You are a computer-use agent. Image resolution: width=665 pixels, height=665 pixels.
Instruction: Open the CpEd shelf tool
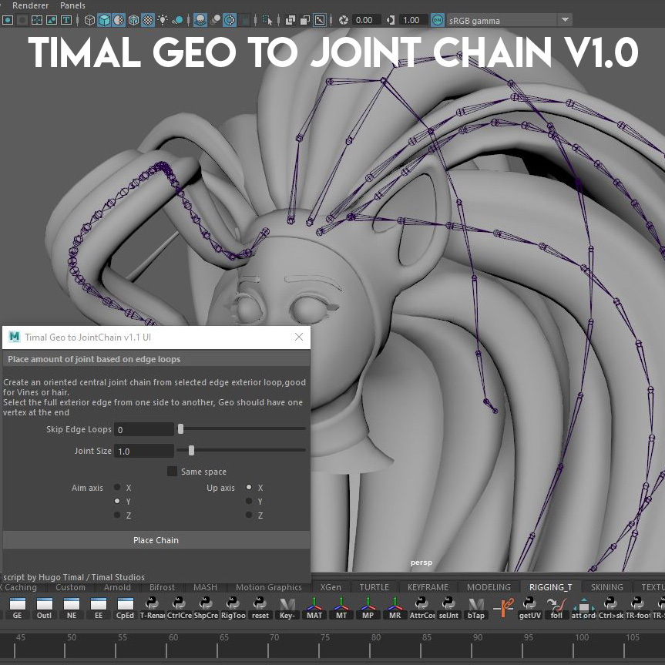pos(125,608)
